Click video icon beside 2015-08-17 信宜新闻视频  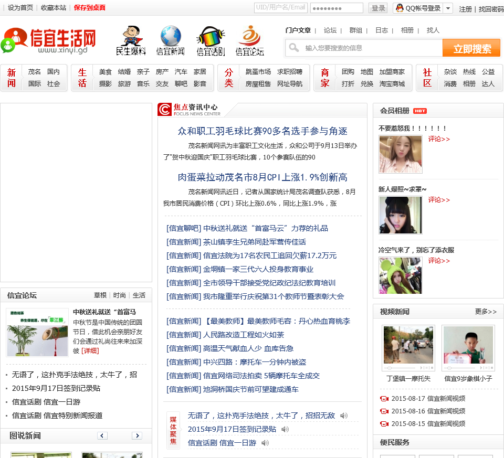pyautogui.click(x=384, y=399)
